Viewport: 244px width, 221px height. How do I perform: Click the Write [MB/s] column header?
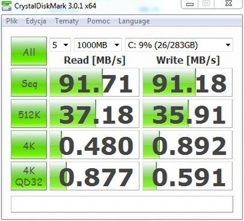pyautogui.click(x=188, y=60)
